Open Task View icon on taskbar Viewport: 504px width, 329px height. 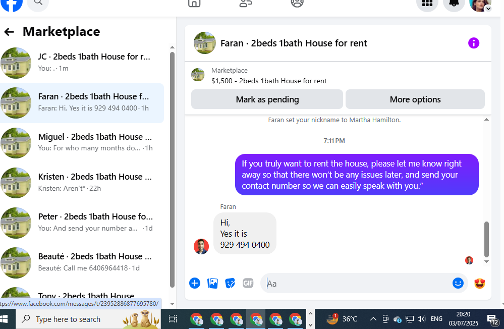[173, 319]
